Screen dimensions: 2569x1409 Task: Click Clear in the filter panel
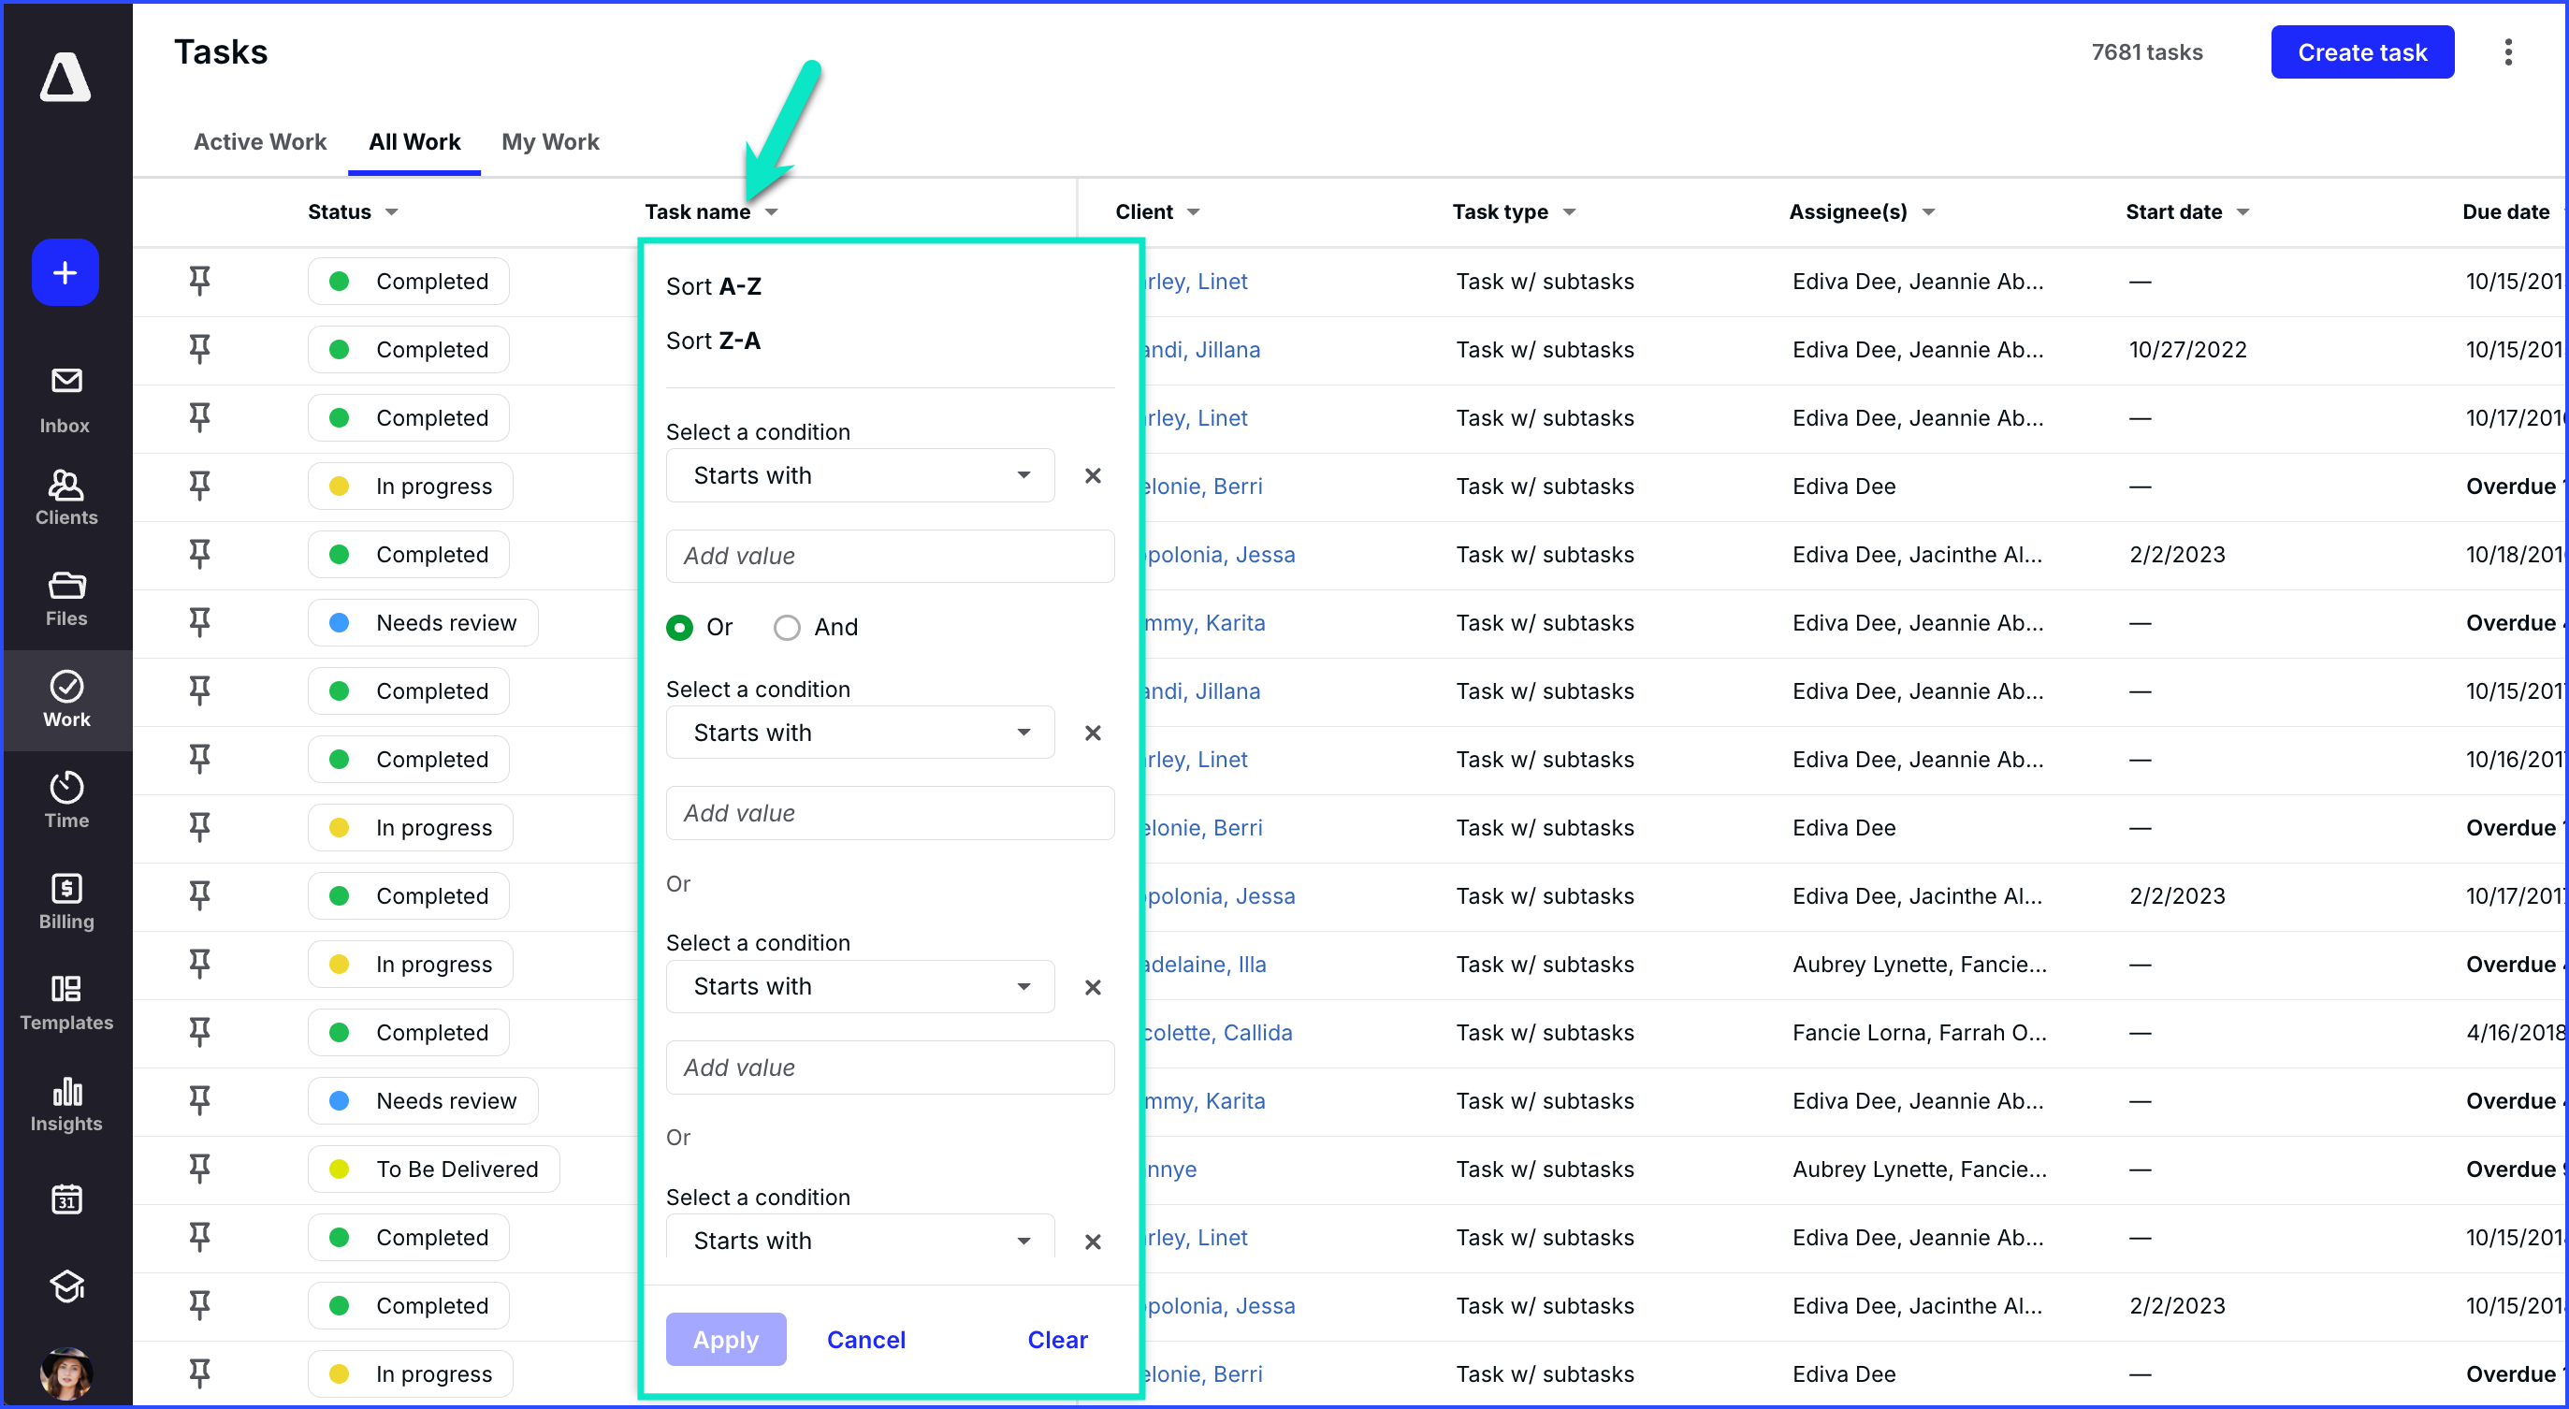pos(1057,1339)
